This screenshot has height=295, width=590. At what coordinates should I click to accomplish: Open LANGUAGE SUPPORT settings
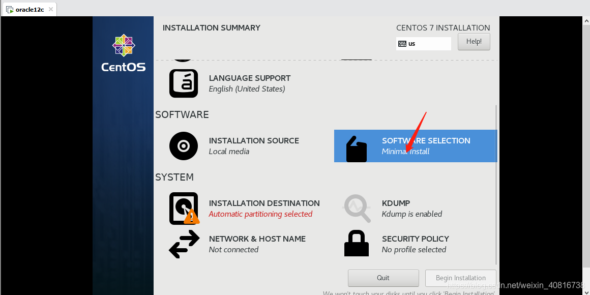click(249, 78)
